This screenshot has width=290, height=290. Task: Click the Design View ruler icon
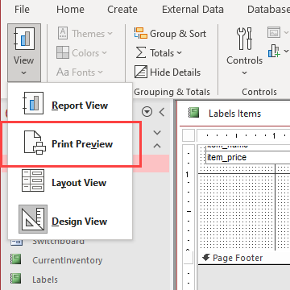tap(33, 219)
